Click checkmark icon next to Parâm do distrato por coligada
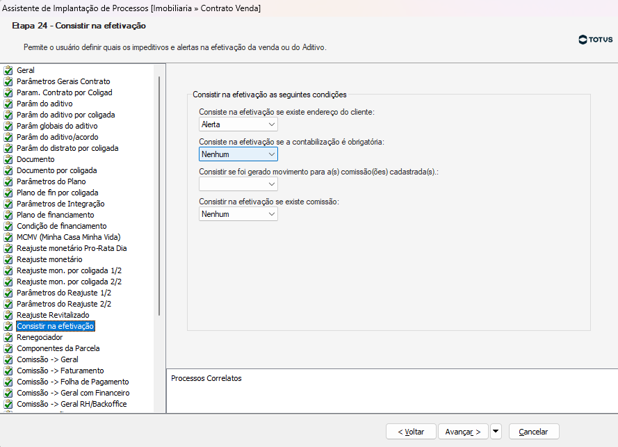 (8, 148)
